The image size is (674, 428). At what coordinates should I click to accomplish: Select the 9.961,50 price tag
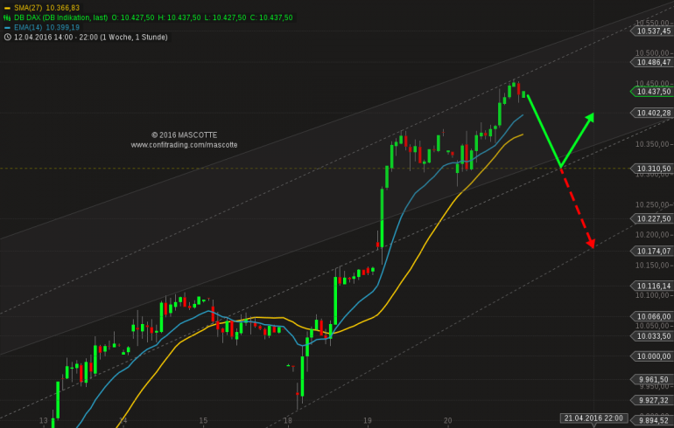point(652,380)
